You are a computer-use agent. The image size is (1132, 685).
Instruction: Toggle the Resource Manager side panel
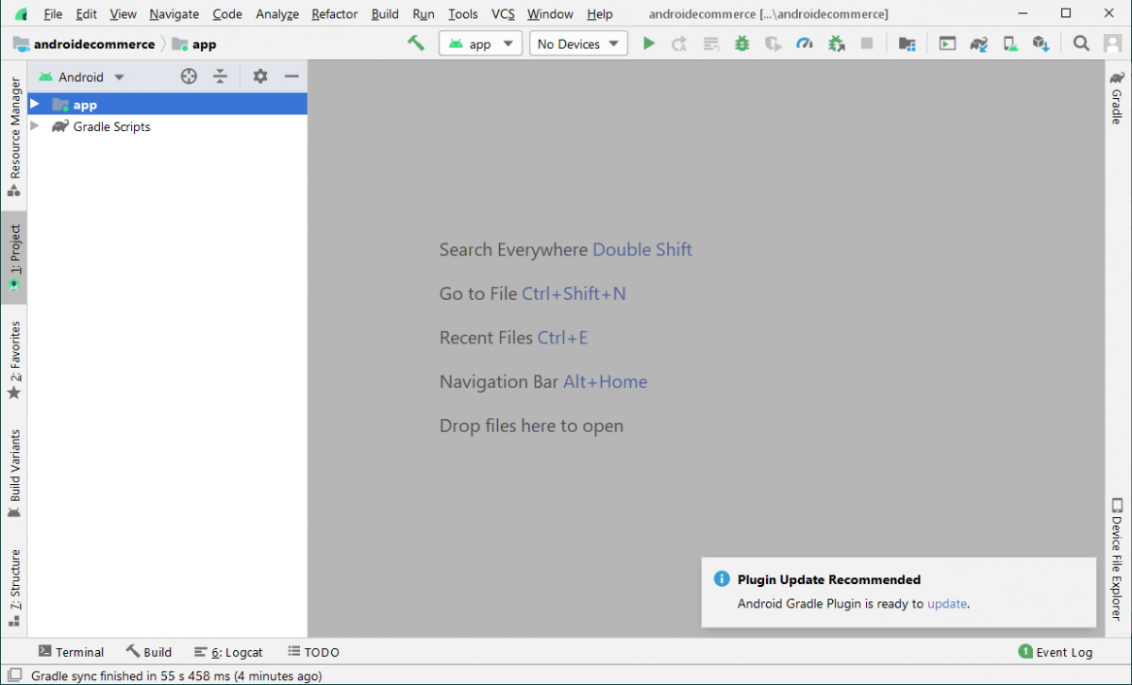pyautogui.click(x=13, y=123)
